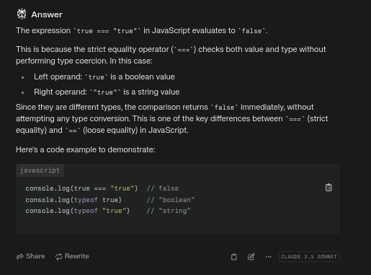The width and height of the screenshot is (371, 275).
Task: Click the console.log(typeof "true") line
Action: [108, 211]
